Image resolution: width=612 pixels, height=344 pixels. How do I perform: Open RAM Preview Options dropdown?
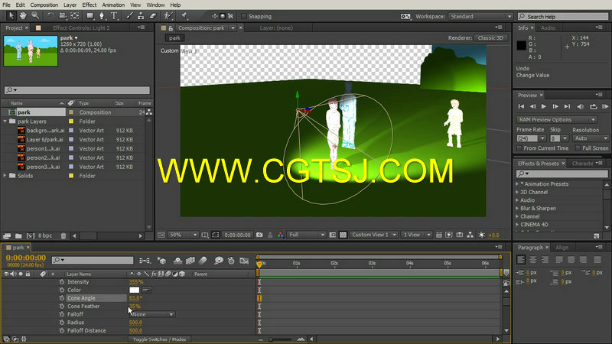556,120
